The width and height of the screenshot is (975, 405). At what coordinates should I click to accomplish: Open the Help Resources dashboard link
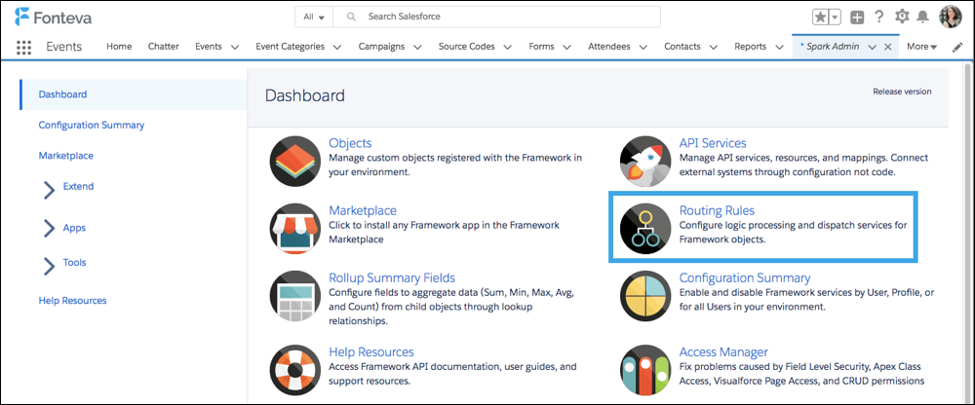(371, 352)
